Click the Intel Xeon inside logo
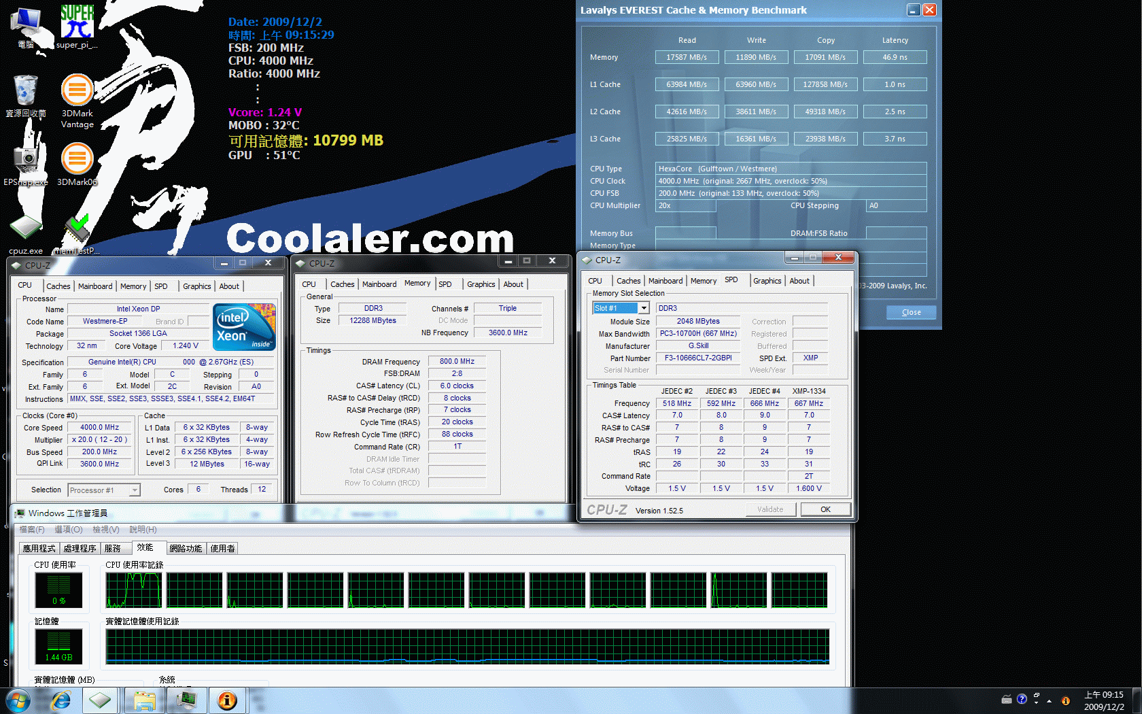The width and height of the screenshot is (1142, 714). [x=244, y=326]
